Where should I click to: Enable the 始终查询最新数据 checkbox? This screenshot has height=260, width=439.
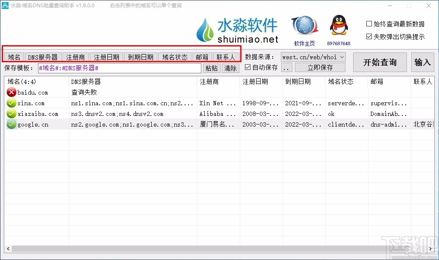[368, 24]
